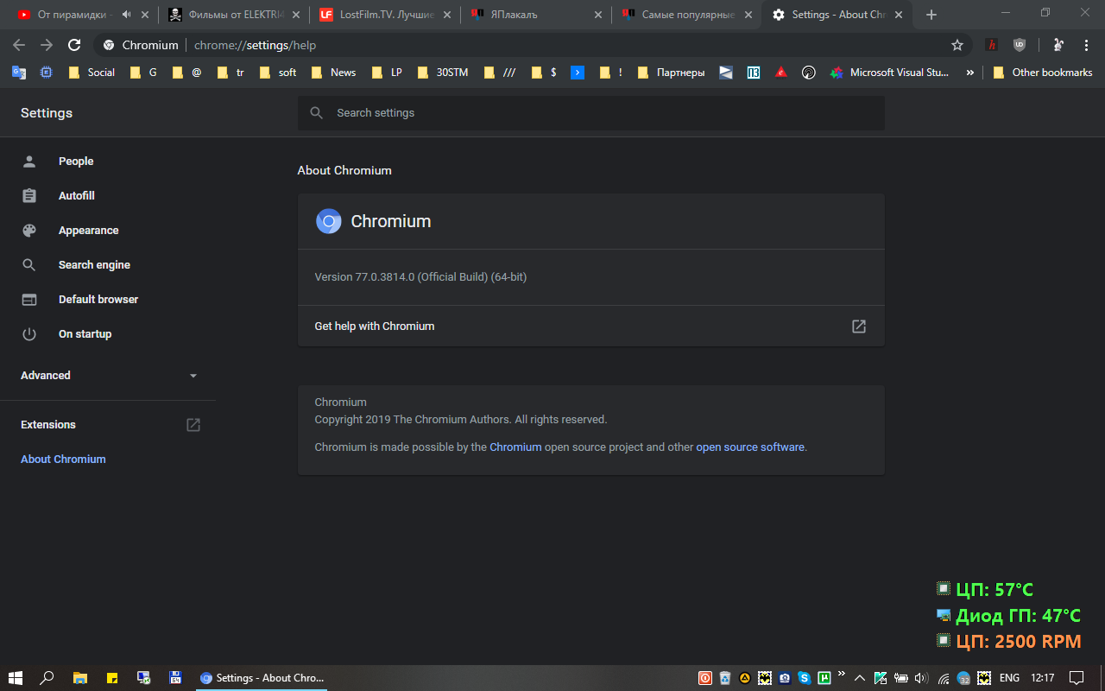1105x691 pixels.
Task: Click the uBlock shield extension icon
Action: tap(1020, 45)
